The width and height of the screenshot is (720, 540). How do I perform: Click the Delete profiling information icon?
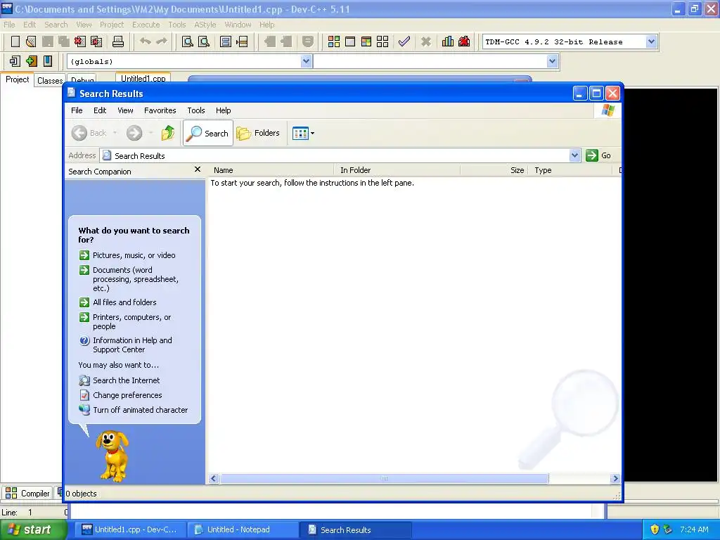click(x=464, y=41)
